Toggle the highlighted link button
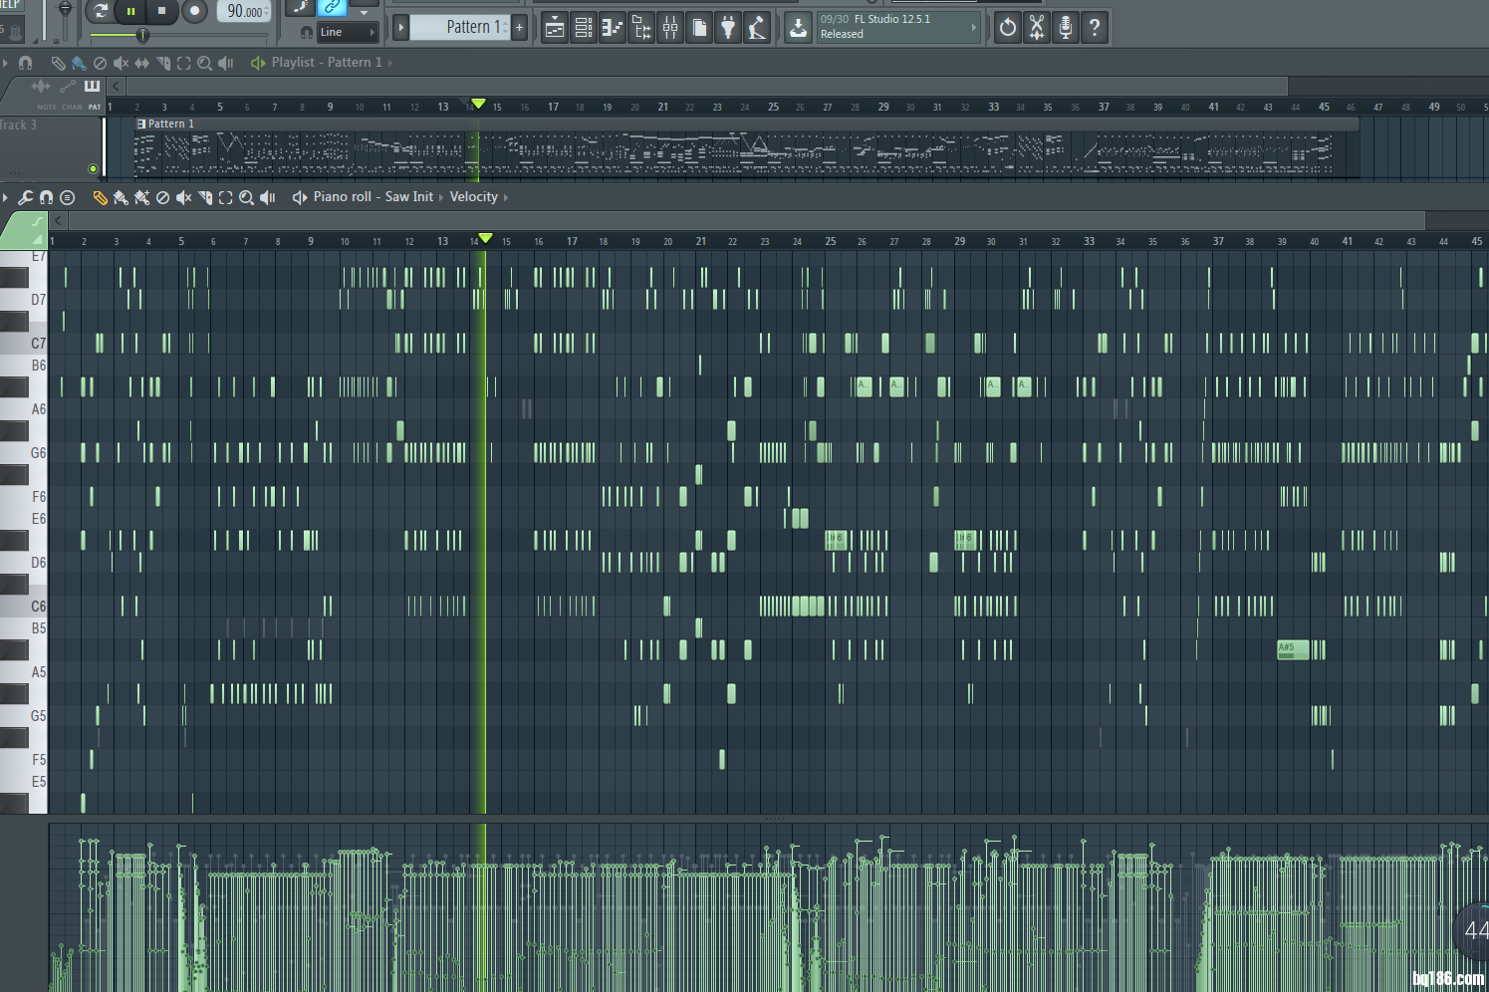1489x992 pixels. click(331, 7)
